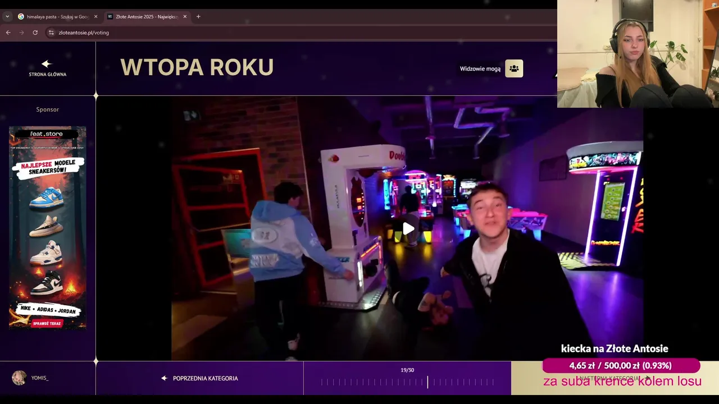Click the 'Sprawdź teraz' button in ad
This screenshot has height=404, width=719.
47,323
